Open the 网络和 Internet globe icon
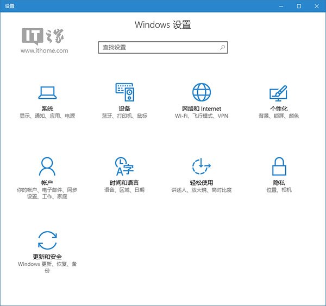This screenshot has width=326, height=306. [202, 92]
